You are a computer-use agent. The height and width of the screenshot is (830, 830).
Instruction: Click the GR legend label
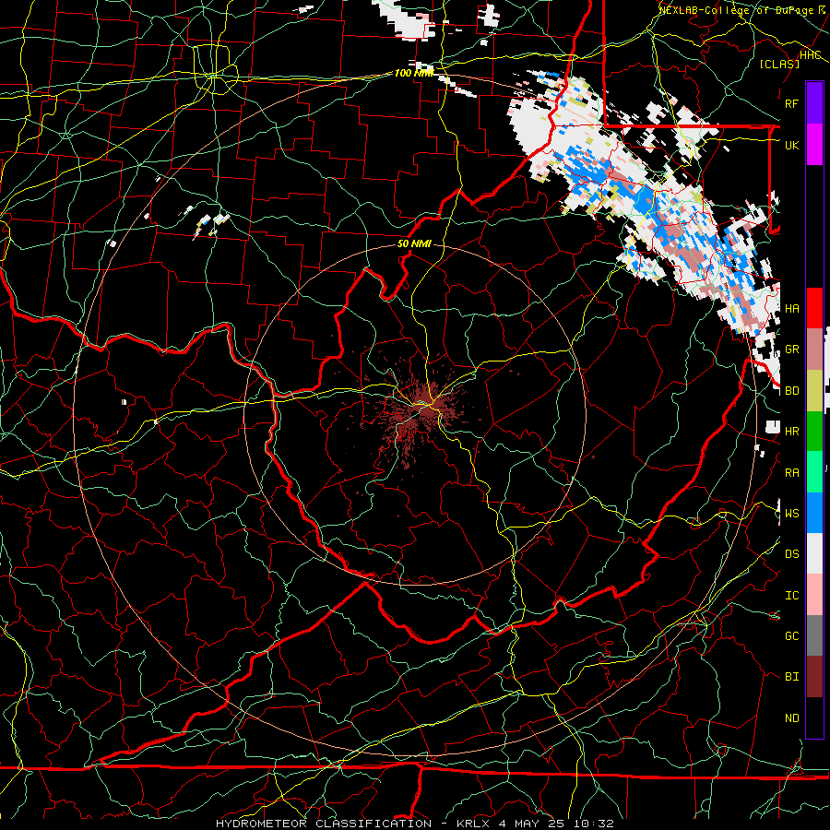(x=792, y=350)
